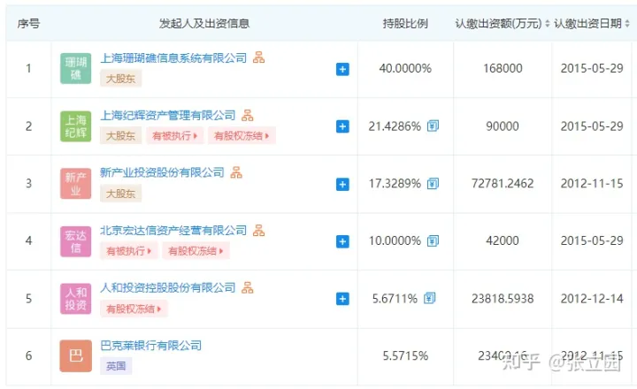This screenshot has width=637, height=389.
Task: Click 大股东 tag under 上海珊瑚礁信息系统
Action: (x=120, y=79)
